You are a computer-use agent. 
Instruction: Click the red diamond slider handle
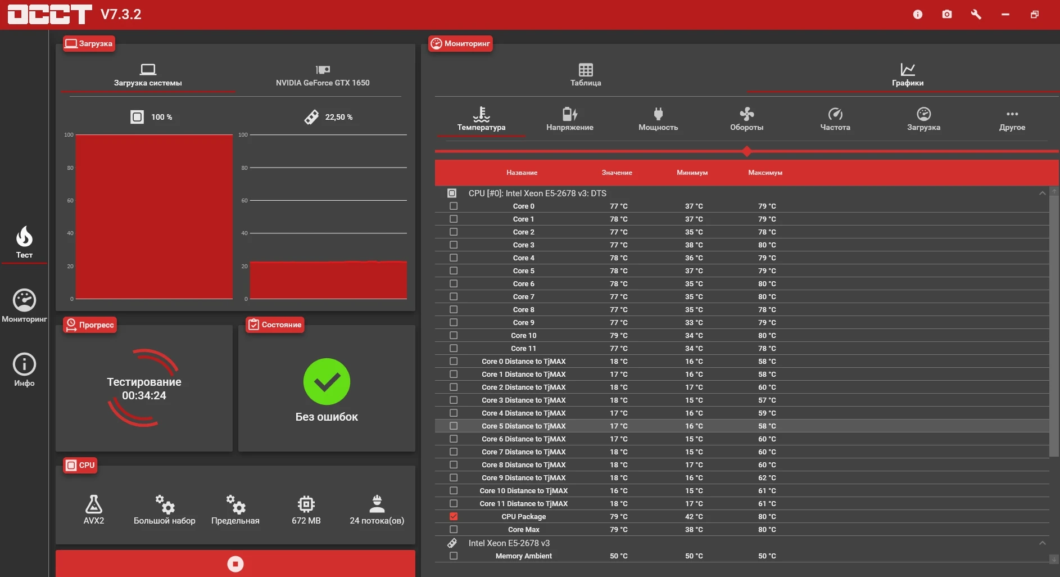click(746, 151)
